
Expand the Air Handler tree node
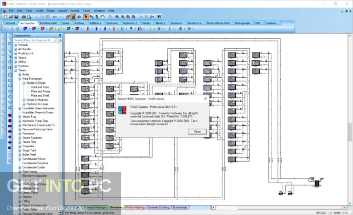click(x=16, y=49)
